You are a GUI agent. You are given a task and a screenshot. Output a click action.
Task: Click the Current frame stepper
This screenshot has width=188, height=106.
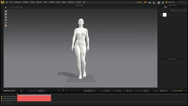109,91
